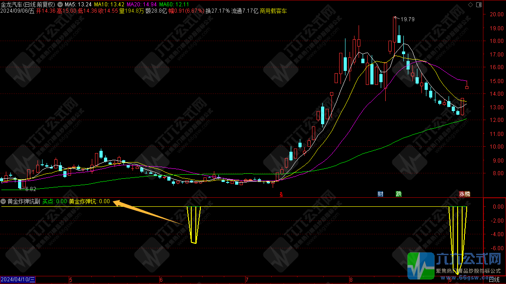Viewport: 506px width, 284px height.
Task: Click the diamond icon at top right
Action: (x=470, y=5)
